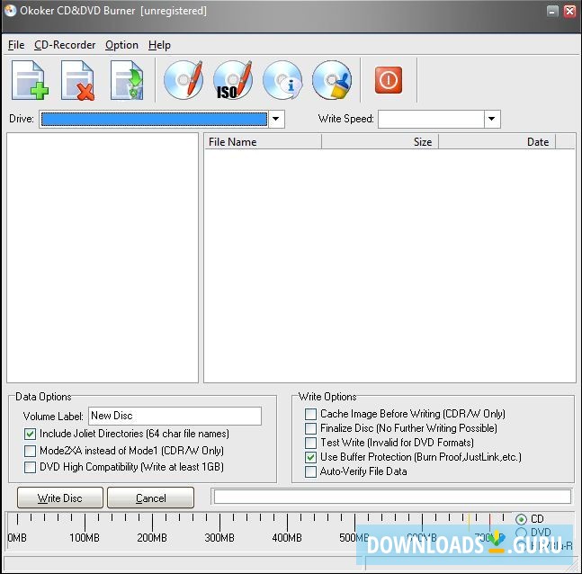Open the Write Speed dropdown

pyautogui.click(x=491, y=119)
